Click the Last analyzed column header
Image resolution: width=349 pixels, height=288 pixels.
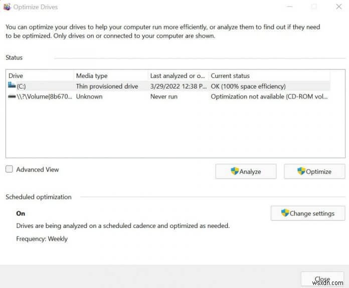click(x=178, y=75)
